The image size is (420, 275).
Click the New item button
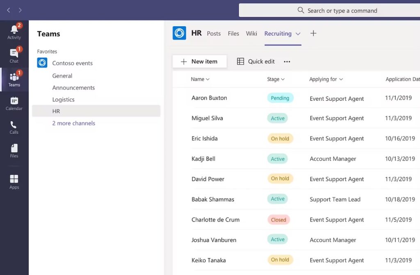[x=199, y=61]
